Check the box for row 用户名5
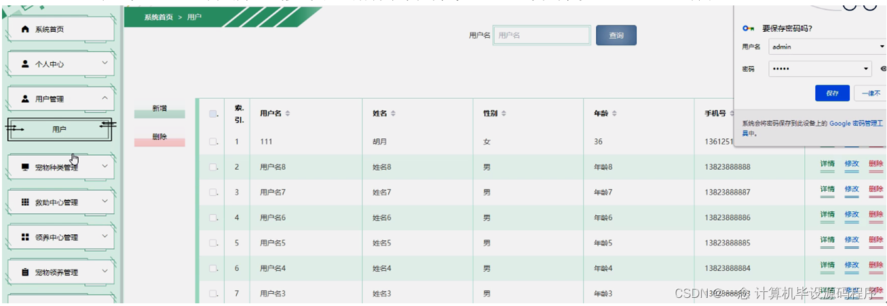Viewport: 887px width, 306px height. 212,243
